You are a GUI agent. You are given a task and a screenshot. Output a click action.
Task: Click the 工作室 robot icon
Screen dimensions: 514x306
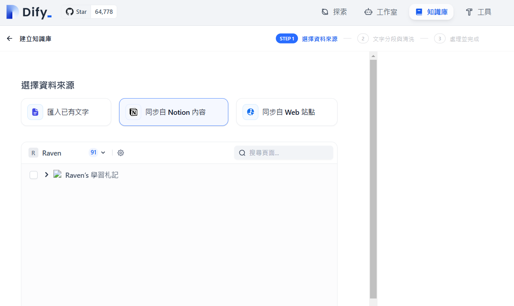tap(368, 12)
